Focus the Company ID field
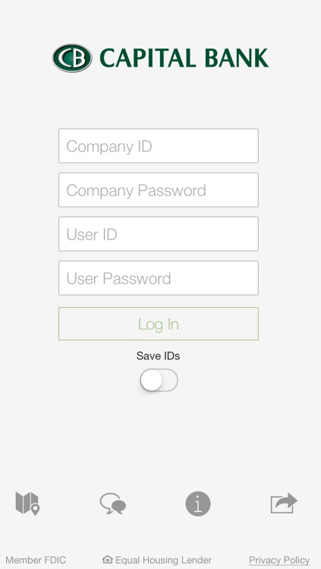Screen dimensions: 321x569 click(x=159, y=146)
